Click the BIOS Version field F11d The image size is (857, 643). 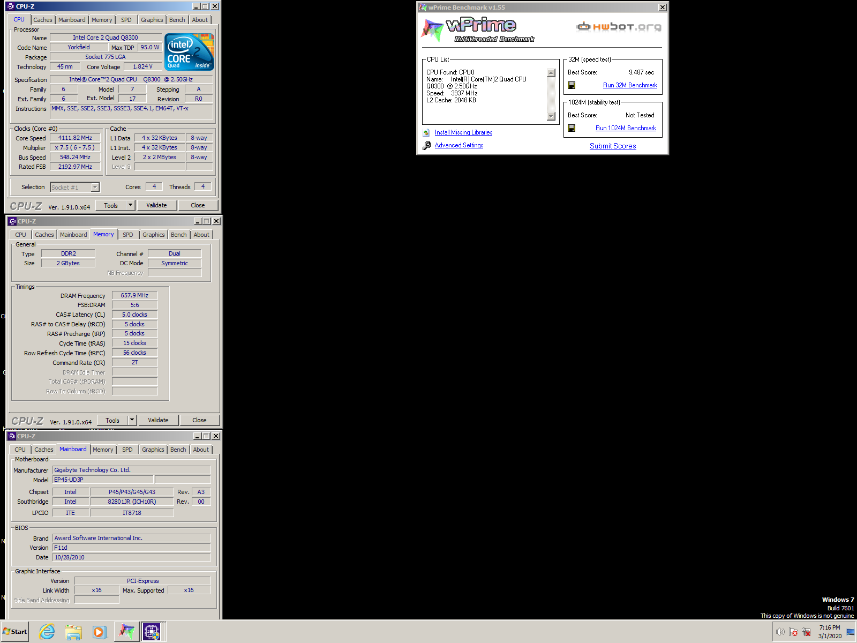pyautogui.click(x=132, y=548)
